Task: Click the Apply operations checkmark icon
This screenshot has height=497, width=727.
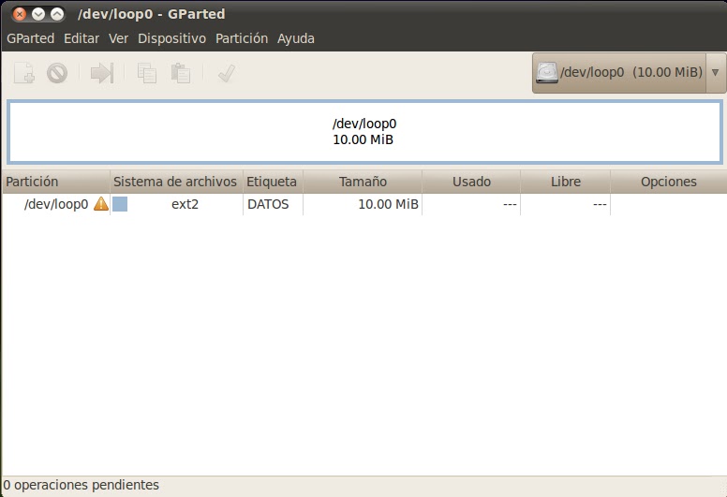Action: (227, 73)
